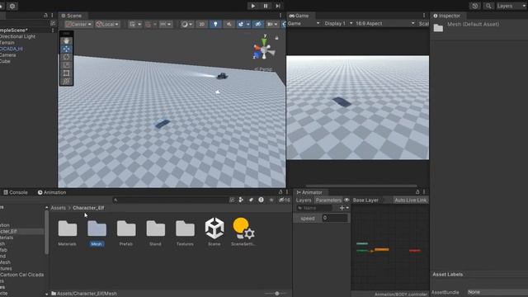
Task: Open the grid visibility dropdown
Action: tap(135, 24)
